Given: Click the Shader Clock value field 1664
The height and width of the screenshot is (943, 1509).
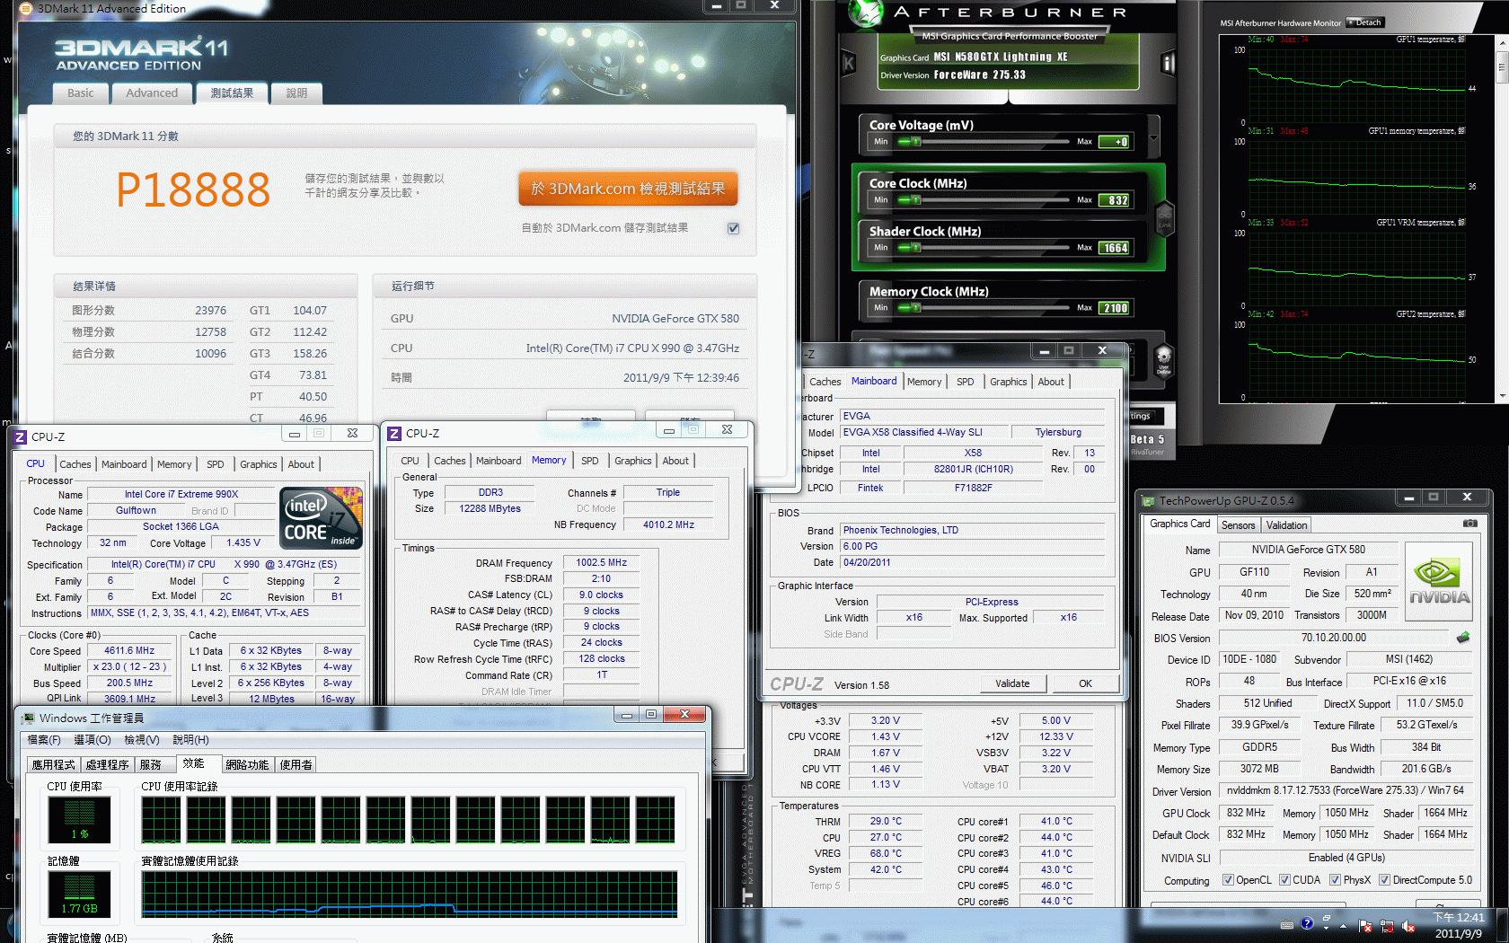Looking at the screenshot, I should 1116,248.
